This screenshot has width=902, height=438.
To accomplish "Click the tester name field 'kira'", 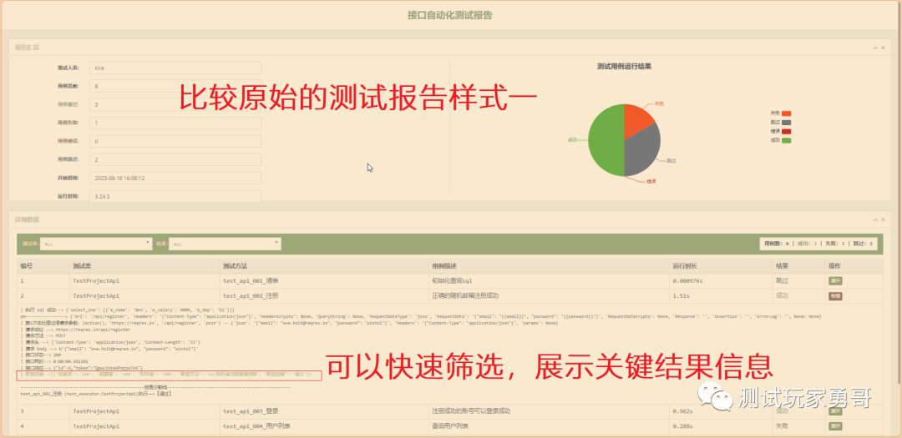I will pos(175,68).
